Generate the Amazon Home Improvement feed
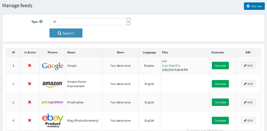 (x=220, y=84)
